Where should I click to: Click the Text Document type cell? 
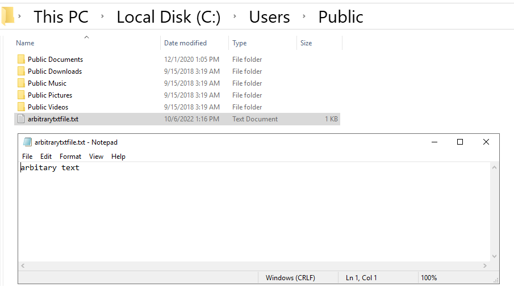[255, 119]
